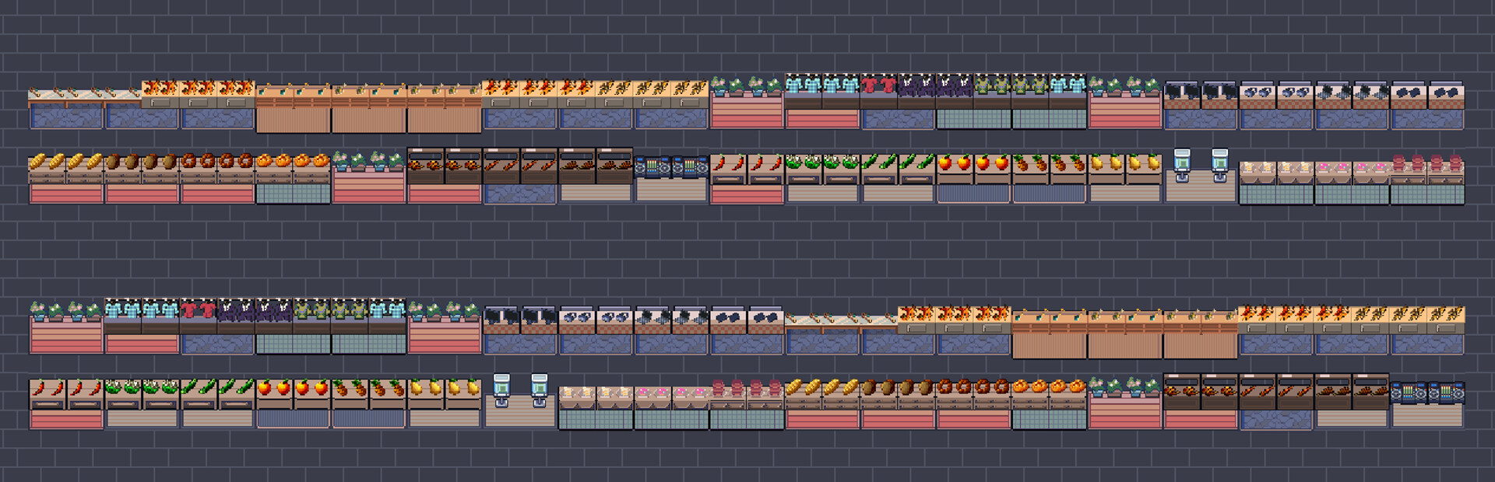
Task: Click the flower pots stand starting the third row
Action: coord(65,325)
